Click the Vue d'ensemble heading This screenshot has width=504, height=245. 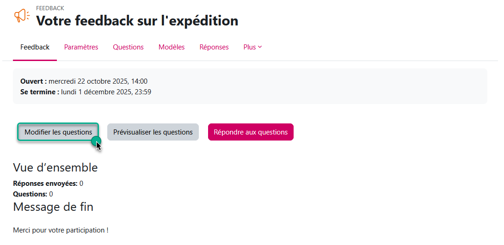click(55, 167)
